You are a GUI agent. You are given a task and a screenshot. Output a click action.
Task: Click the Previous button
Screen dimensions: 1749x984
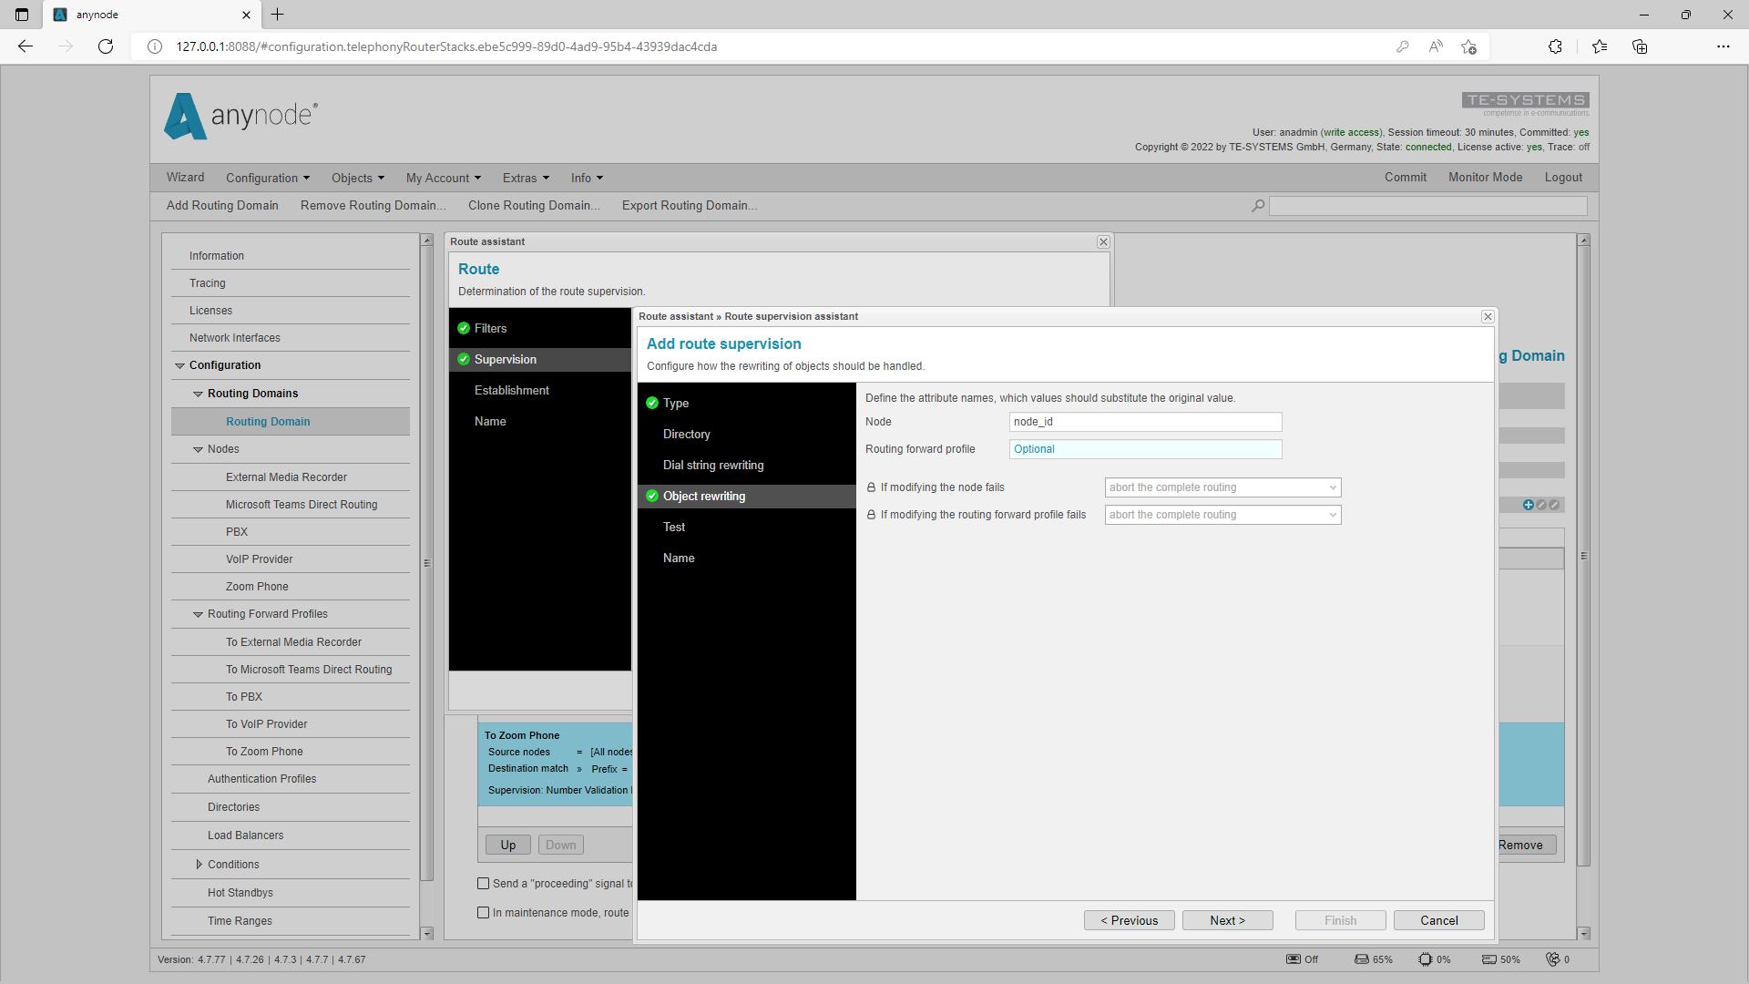pos(1130,921)
